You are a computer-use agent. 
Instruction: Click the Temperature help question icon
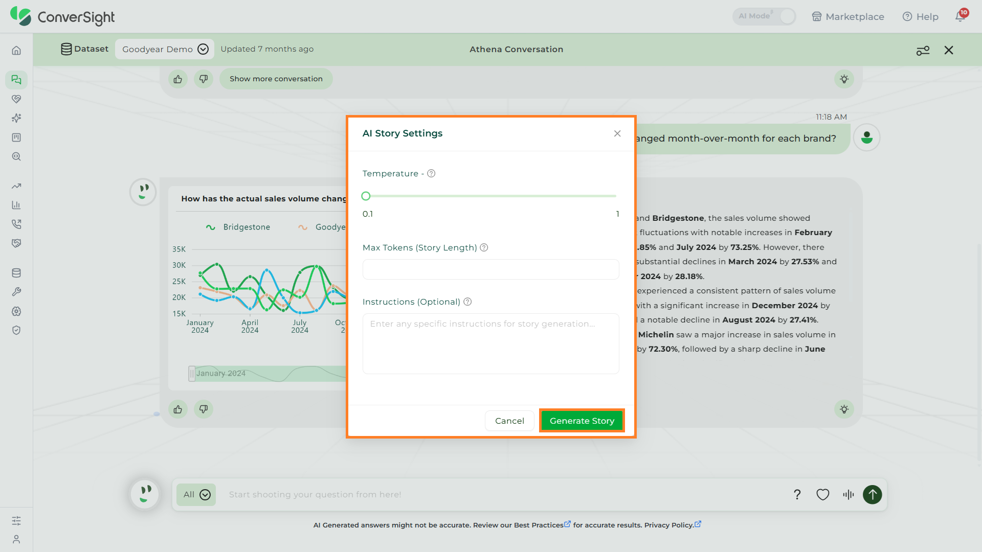tap(431, 173)
